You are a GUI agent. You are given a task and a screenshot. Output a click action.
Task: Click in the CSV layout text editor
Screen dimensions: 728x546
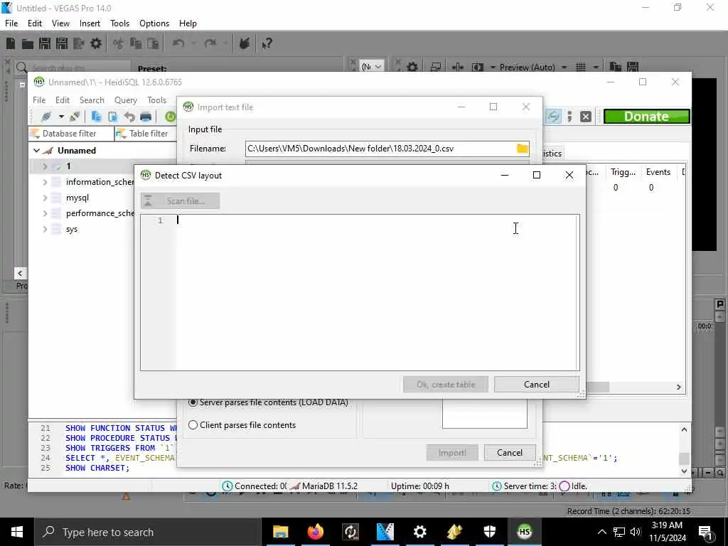click(x=377, y=292)
